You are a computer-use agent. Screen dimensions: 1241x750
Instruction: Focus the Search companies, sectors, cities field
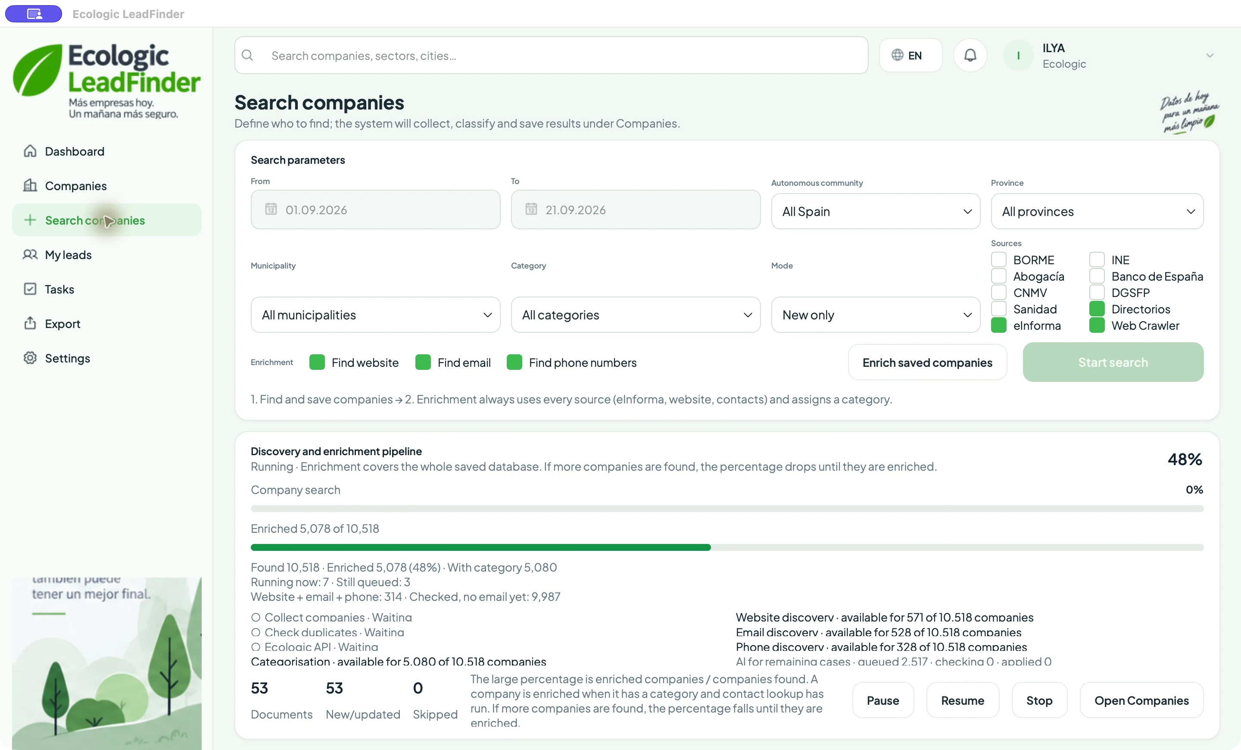pos(551,56)
